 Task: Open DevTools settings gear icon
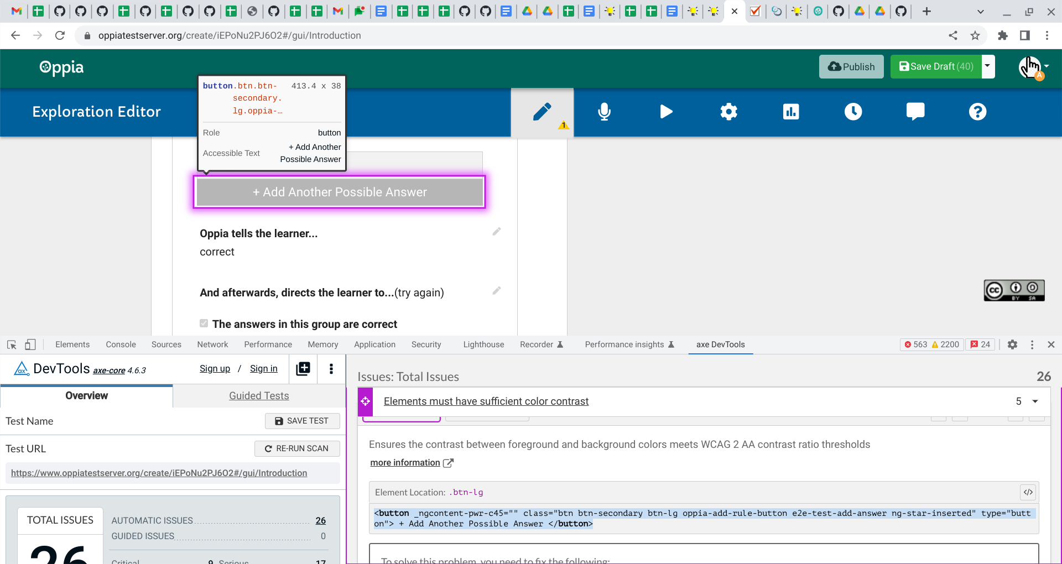pyautogui.click(x=1013, y=344)
